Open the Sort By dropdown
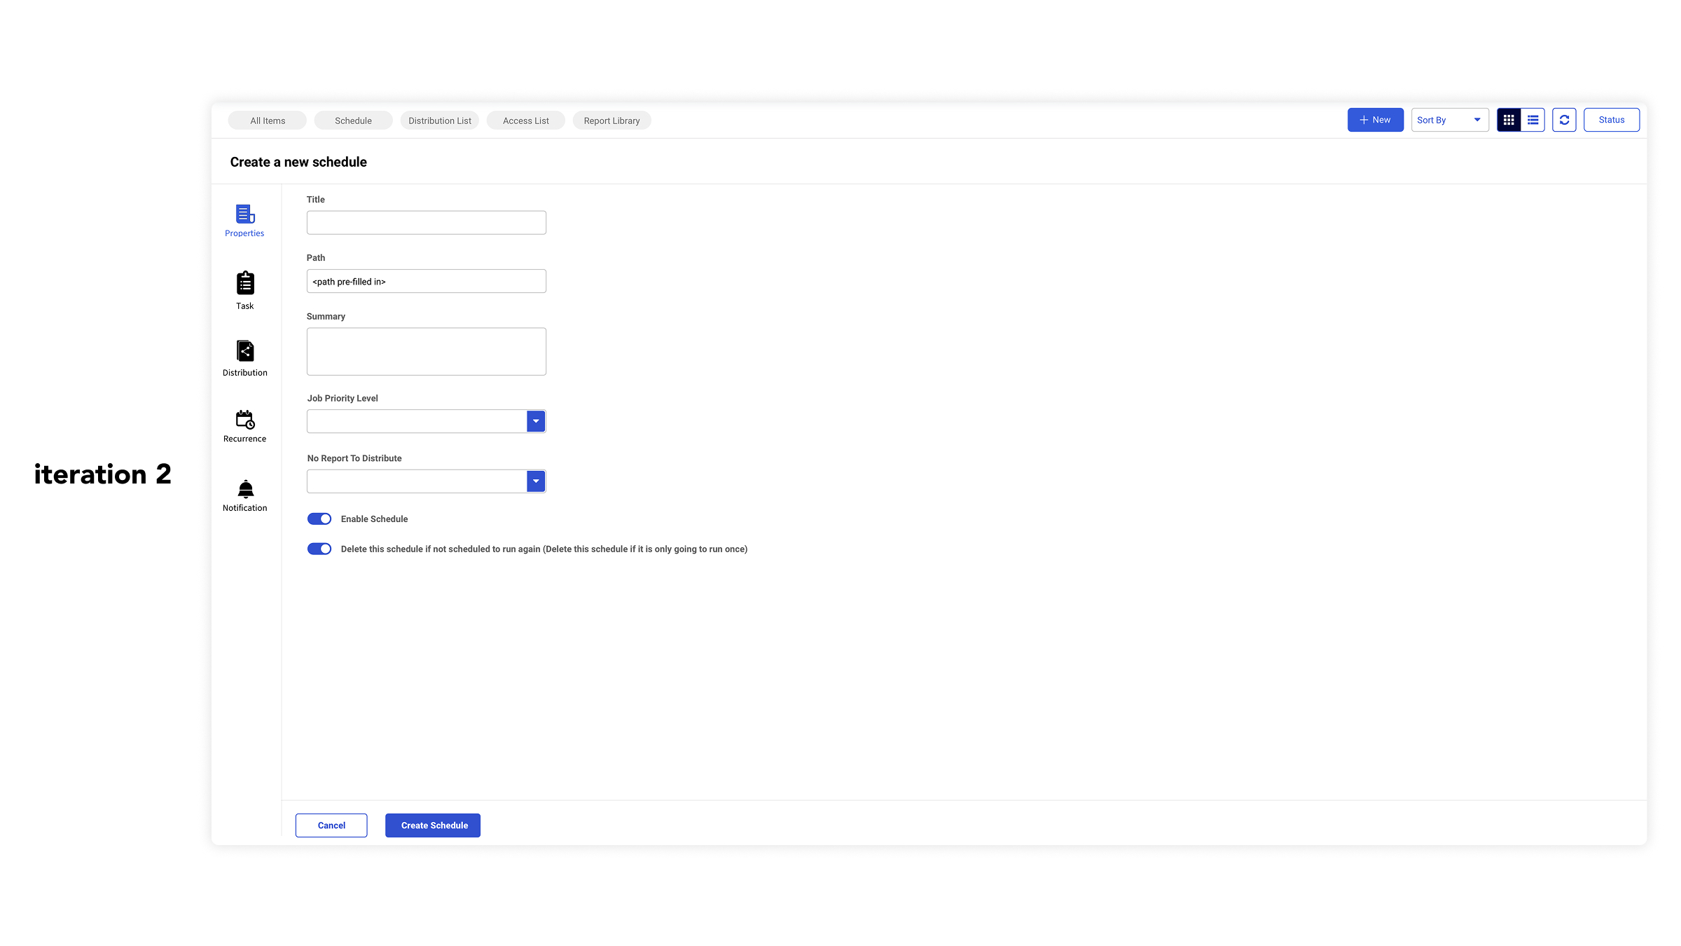 1449,121
